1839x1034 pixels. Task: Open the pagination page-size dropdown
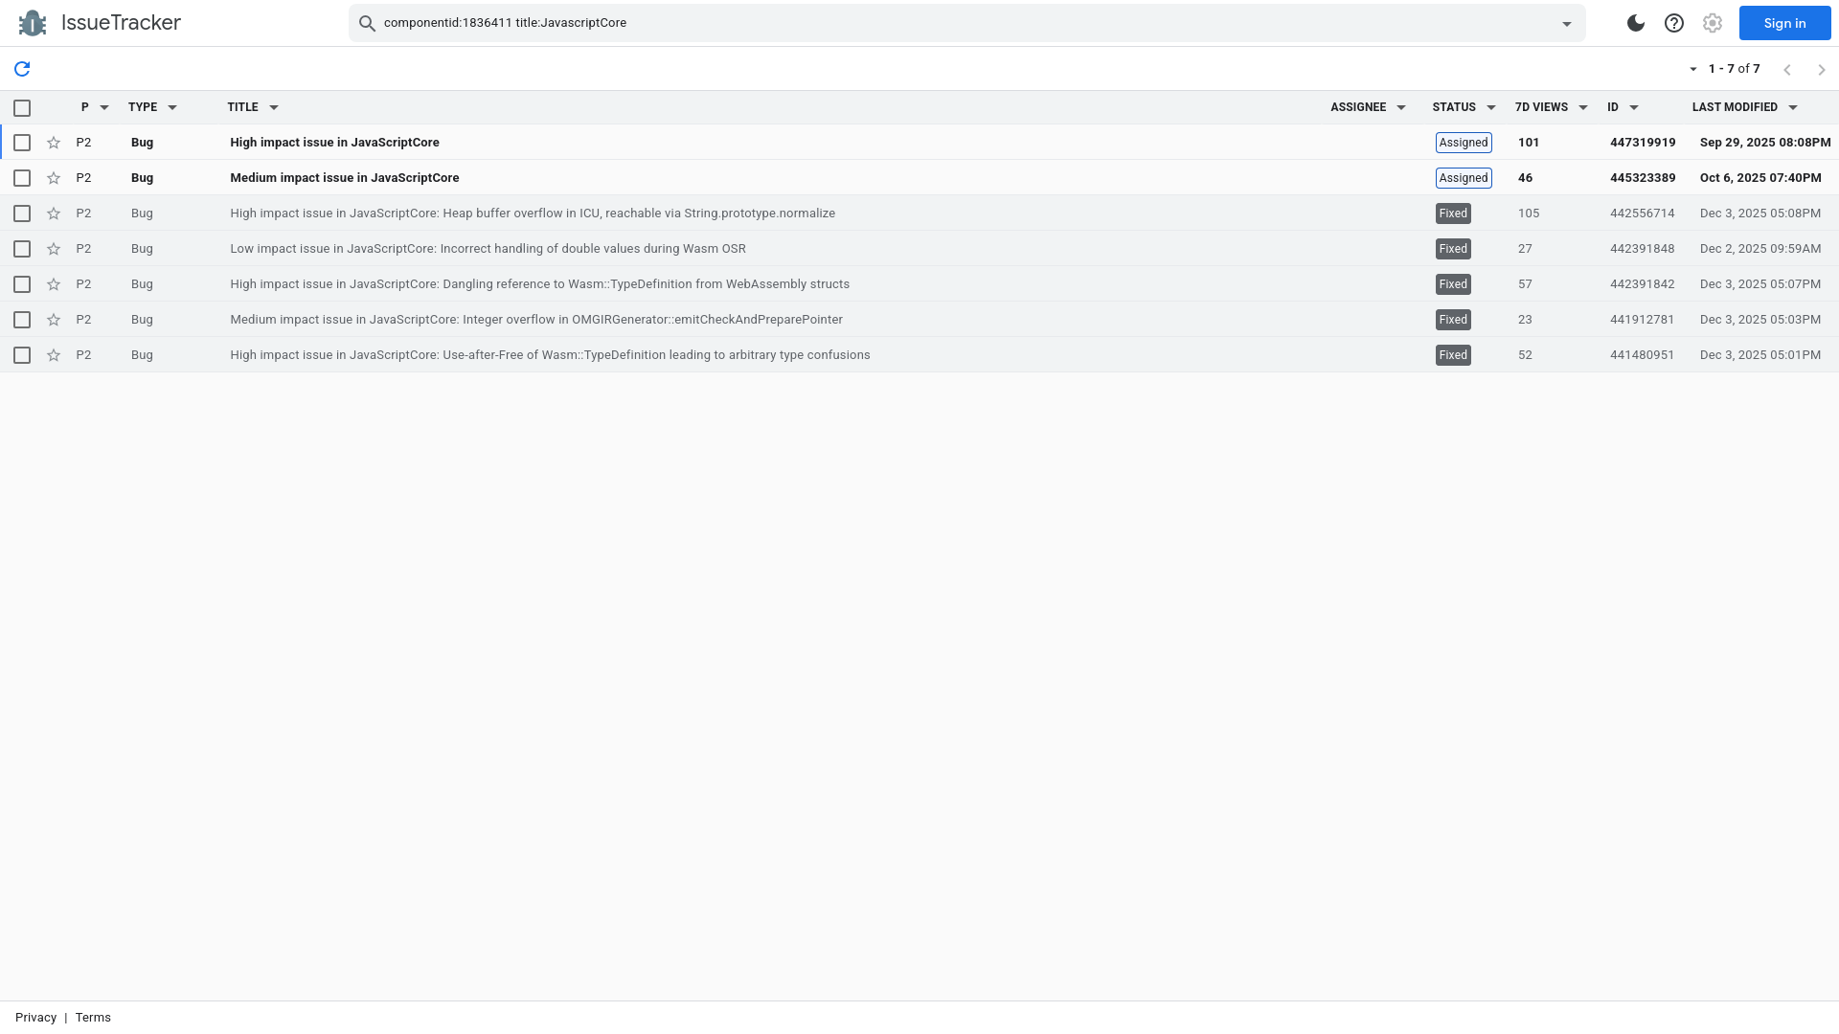click(x=1693, y=69)
